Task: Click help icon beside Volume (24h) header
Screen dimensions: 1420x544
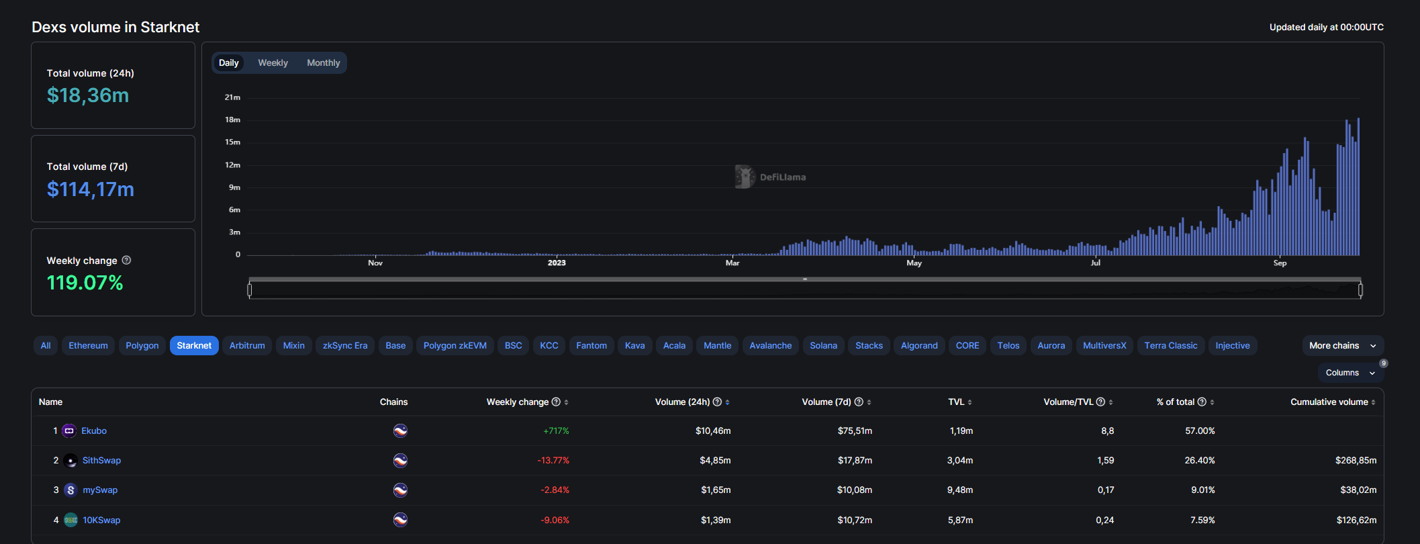Action: point(717,402)
